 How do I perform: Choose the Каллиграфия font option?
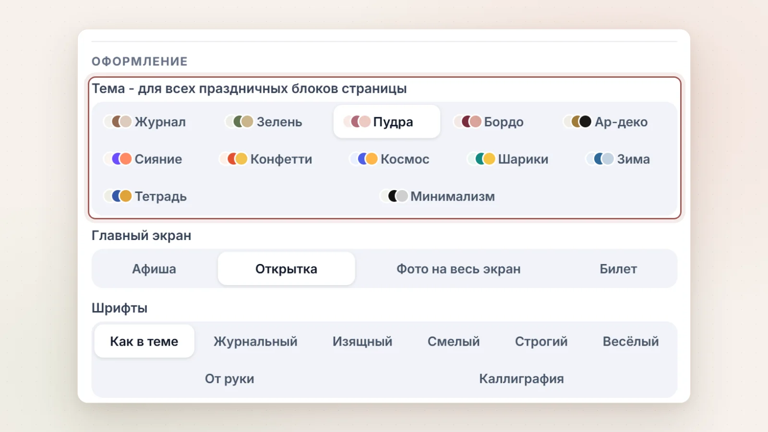pyautogui.click(x=521, y=379)
